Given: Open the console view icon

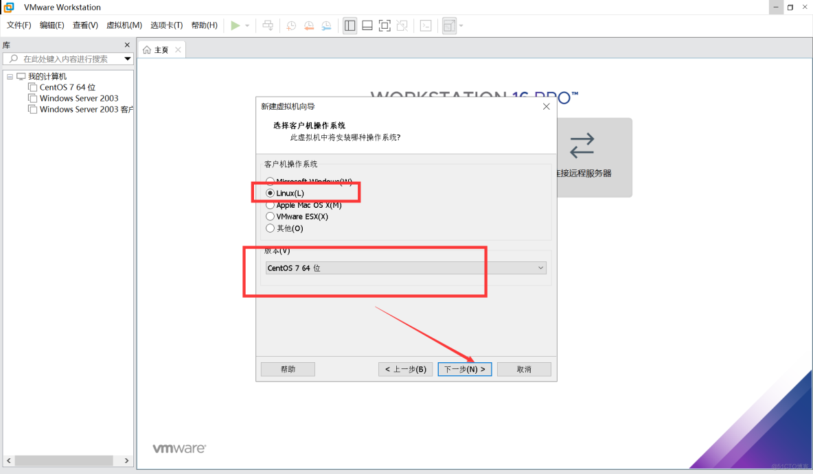Looking at the screenshot, I should [426, 25].
